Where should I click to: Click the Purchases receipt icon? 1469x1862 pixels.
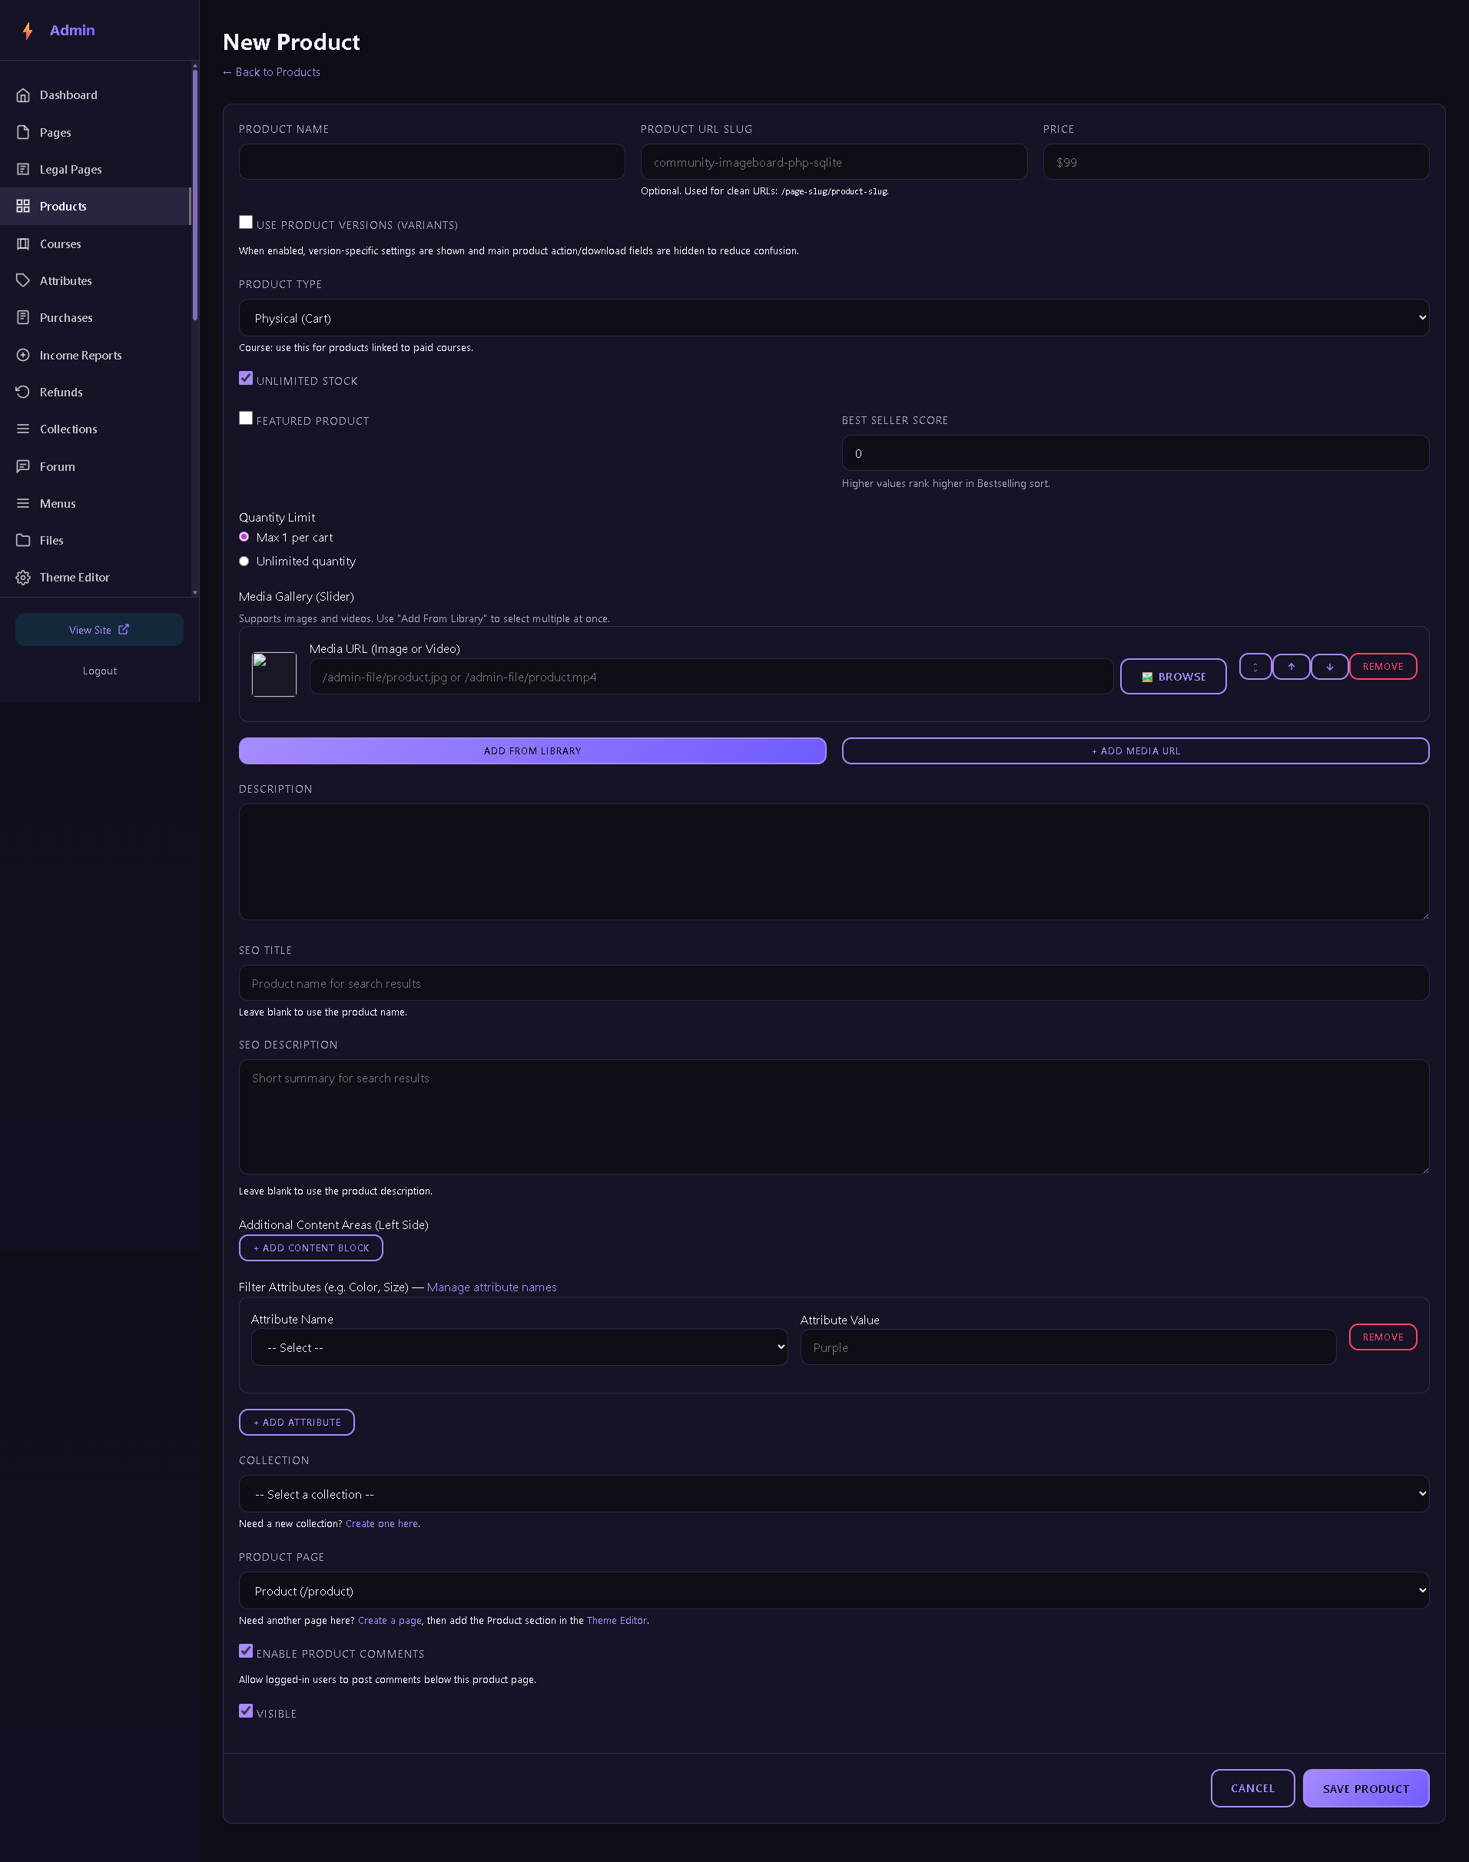click(x=23, y=318)
